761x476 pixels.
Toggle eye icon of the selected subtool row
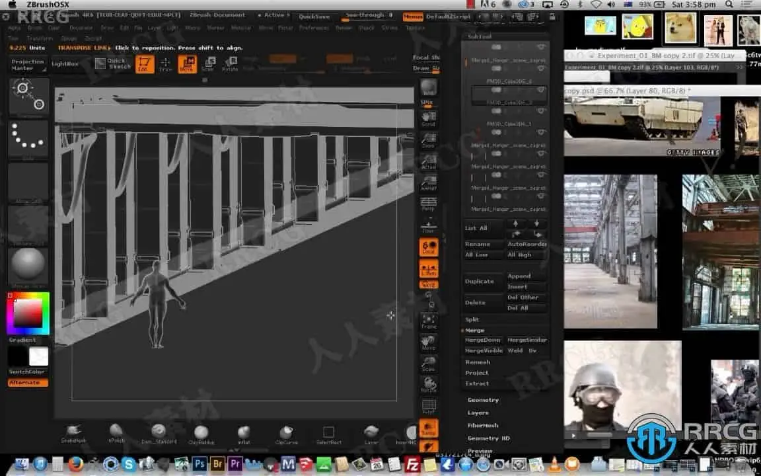(x=540, y=90)
